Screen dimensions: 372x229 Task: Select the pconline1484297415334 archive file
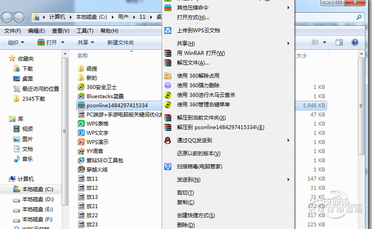pyautogui.click(x=118, y=105)
